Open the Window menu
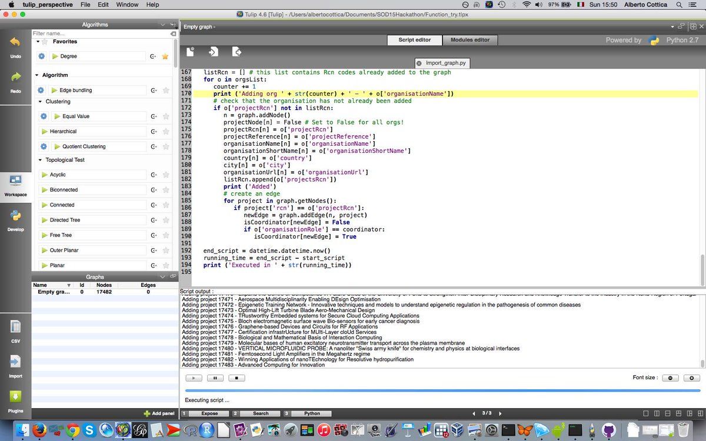706x441 pixels. click(127, 5)
